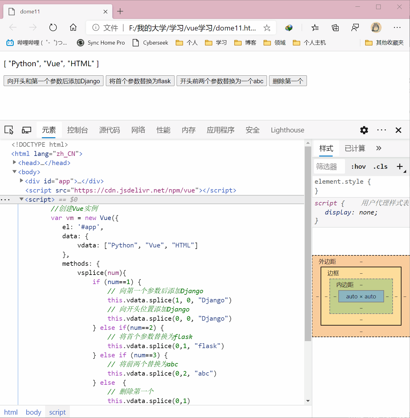410x418 pixels.
Task: Open browser Settings and more menu
Action: coord(397,28)
